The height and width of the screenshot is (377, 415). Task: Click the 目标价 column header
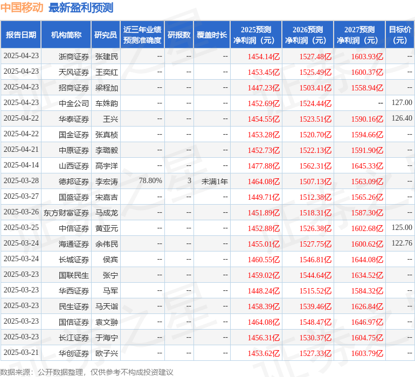[x=400, y=34]
